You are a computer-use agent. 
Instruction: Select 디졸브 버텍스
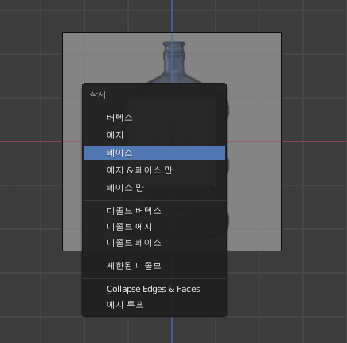coord(154,211)
